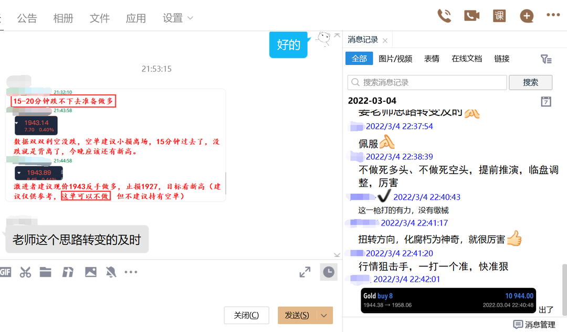Click timestamp 2022/3/4 22:41:20

(399, 254)
